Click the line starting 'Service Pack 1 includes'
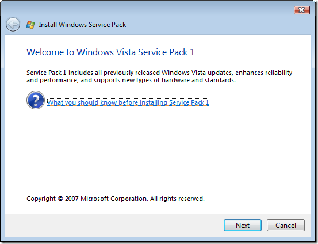This screenshot has width=318, height=244. (159, 73)
